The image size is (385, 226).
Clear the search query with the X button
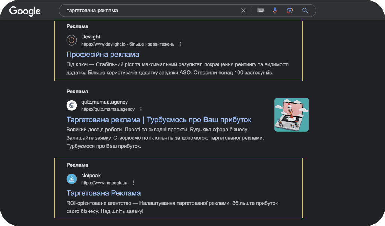point(243,10)
